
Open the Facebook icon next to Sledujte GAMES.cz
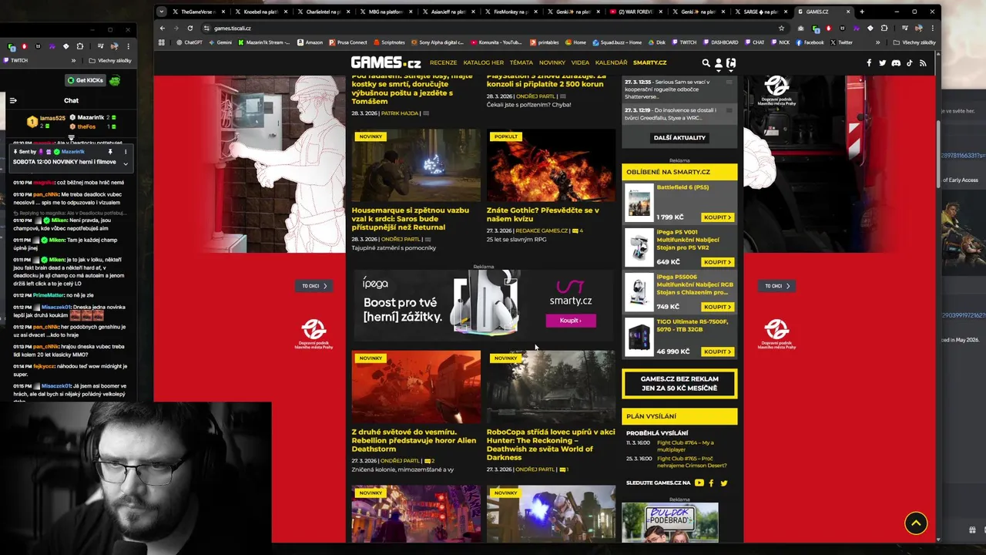click(x=711, y=483)
